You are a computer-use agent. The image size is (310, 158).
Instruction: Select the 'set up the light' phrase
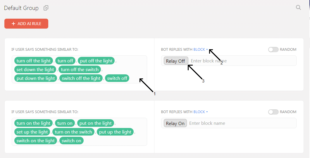pyautogui.click(x=32, y=132)
